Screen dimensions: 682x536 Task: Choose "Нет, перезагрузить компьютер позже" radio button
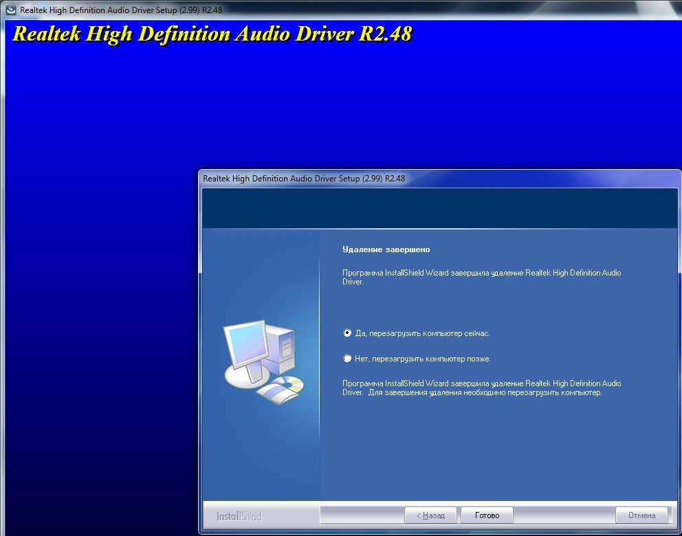click(x=347, y=359)
